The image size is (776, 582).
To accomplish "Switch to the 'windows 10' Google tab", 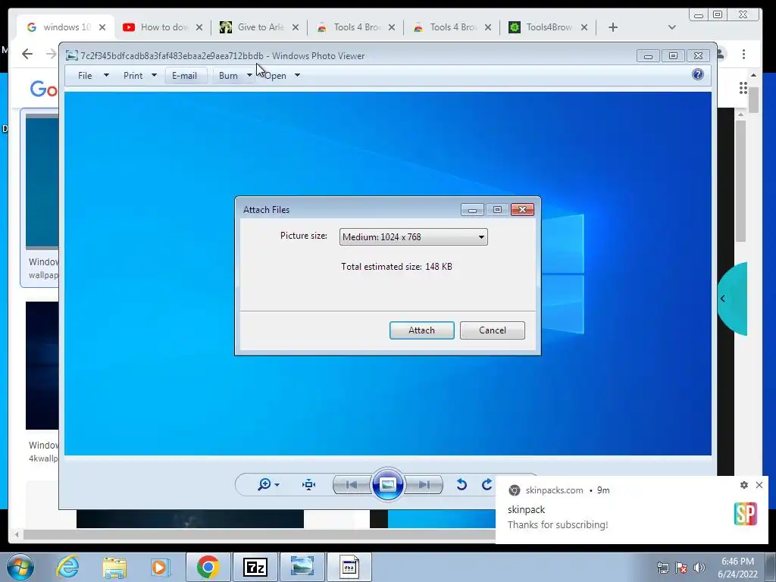I will point(66,27).
